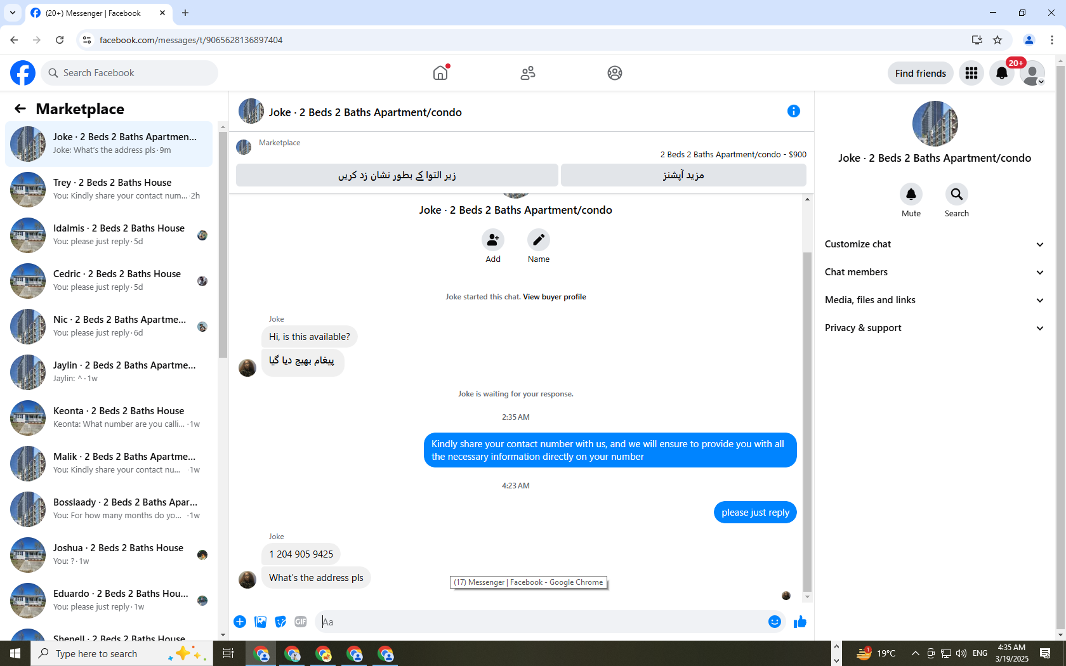The width and height of the screenshot is (1066, 666).
Task: Open Nic 2 Beds 2 Baths Apartment chat
Action: click(x=109, y=327)
